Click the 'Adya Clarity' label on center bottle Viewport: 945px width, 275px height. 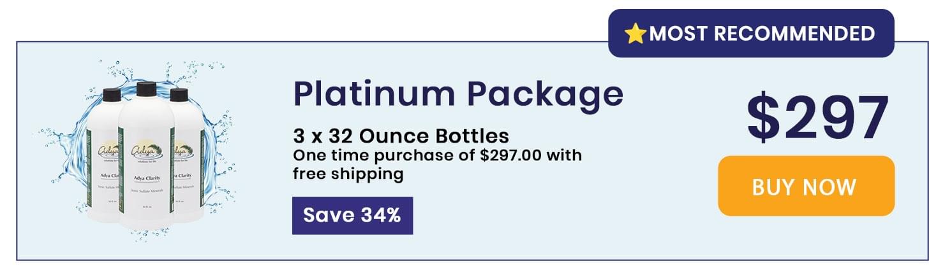[x=146, y=177]
